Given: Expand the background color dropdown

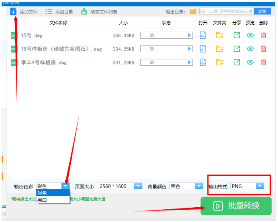Looking at the screenshot, I should (199, 186).
